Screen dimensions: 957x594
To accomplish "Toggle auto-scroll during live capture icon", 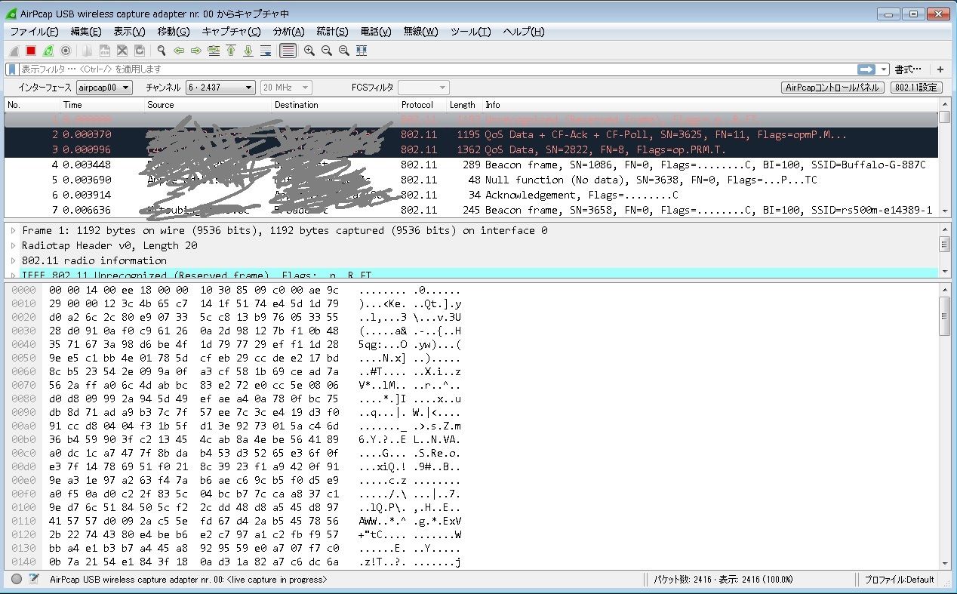I will click(x=265, y=51).
